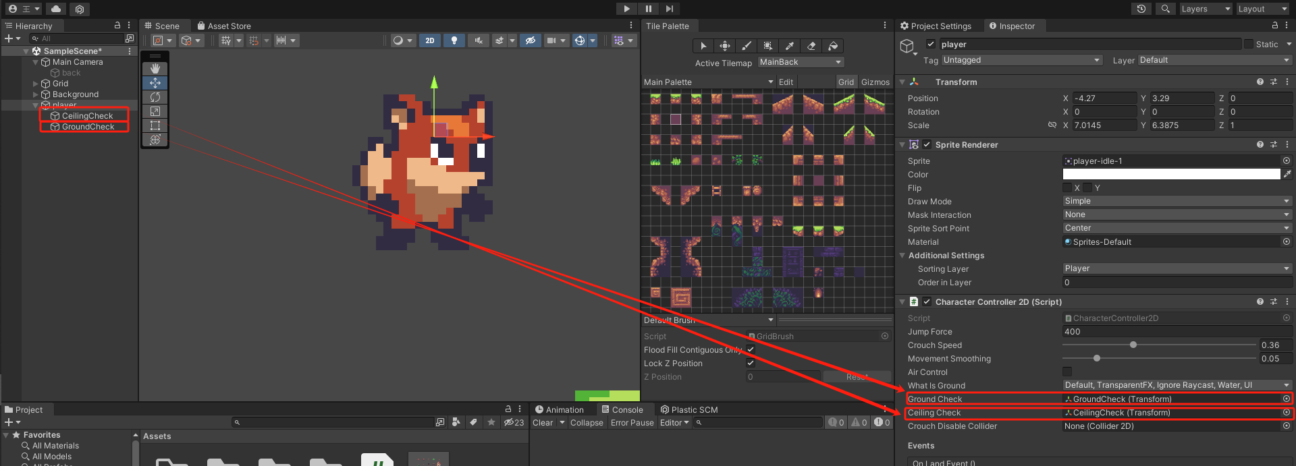This screenshot has height=466, width=1296.
Task: Choose the Tile Palette Move tool
Action: [725, 46]
